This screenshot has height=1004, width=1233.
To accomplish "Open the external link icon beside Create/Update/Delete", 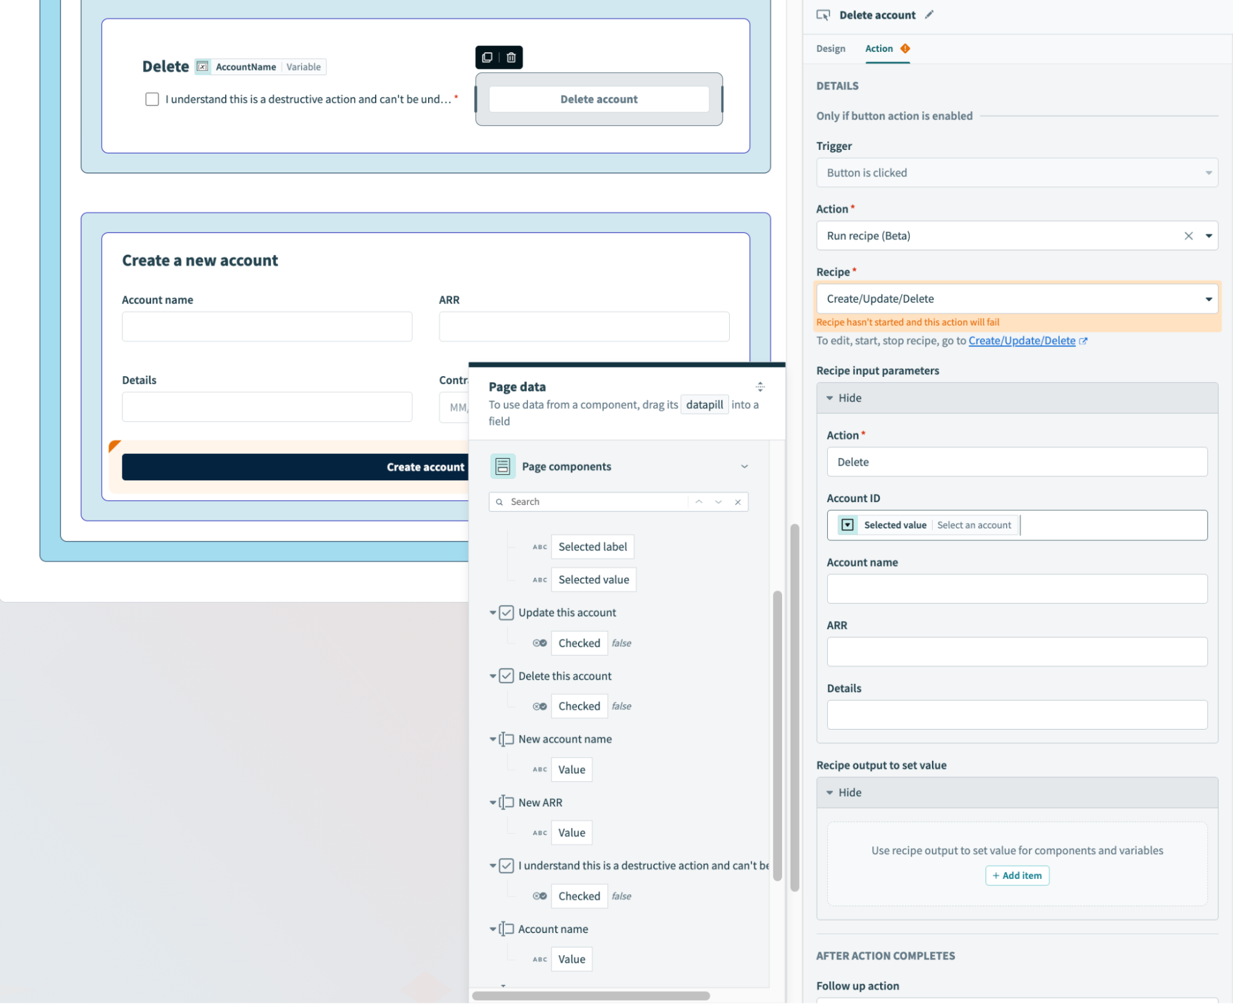I will (x=1084, y=340).
